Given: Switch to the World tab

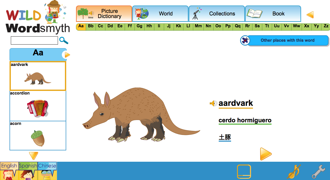Looking at the screenshot, I should 160,14.
